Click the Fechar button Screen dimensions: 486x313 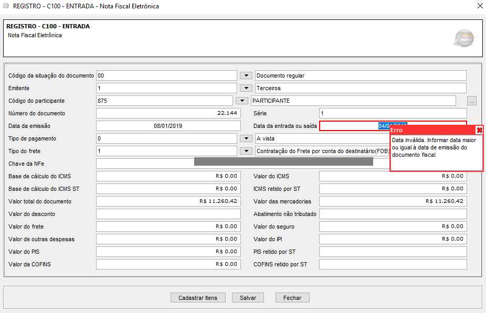tap(292, 298)
